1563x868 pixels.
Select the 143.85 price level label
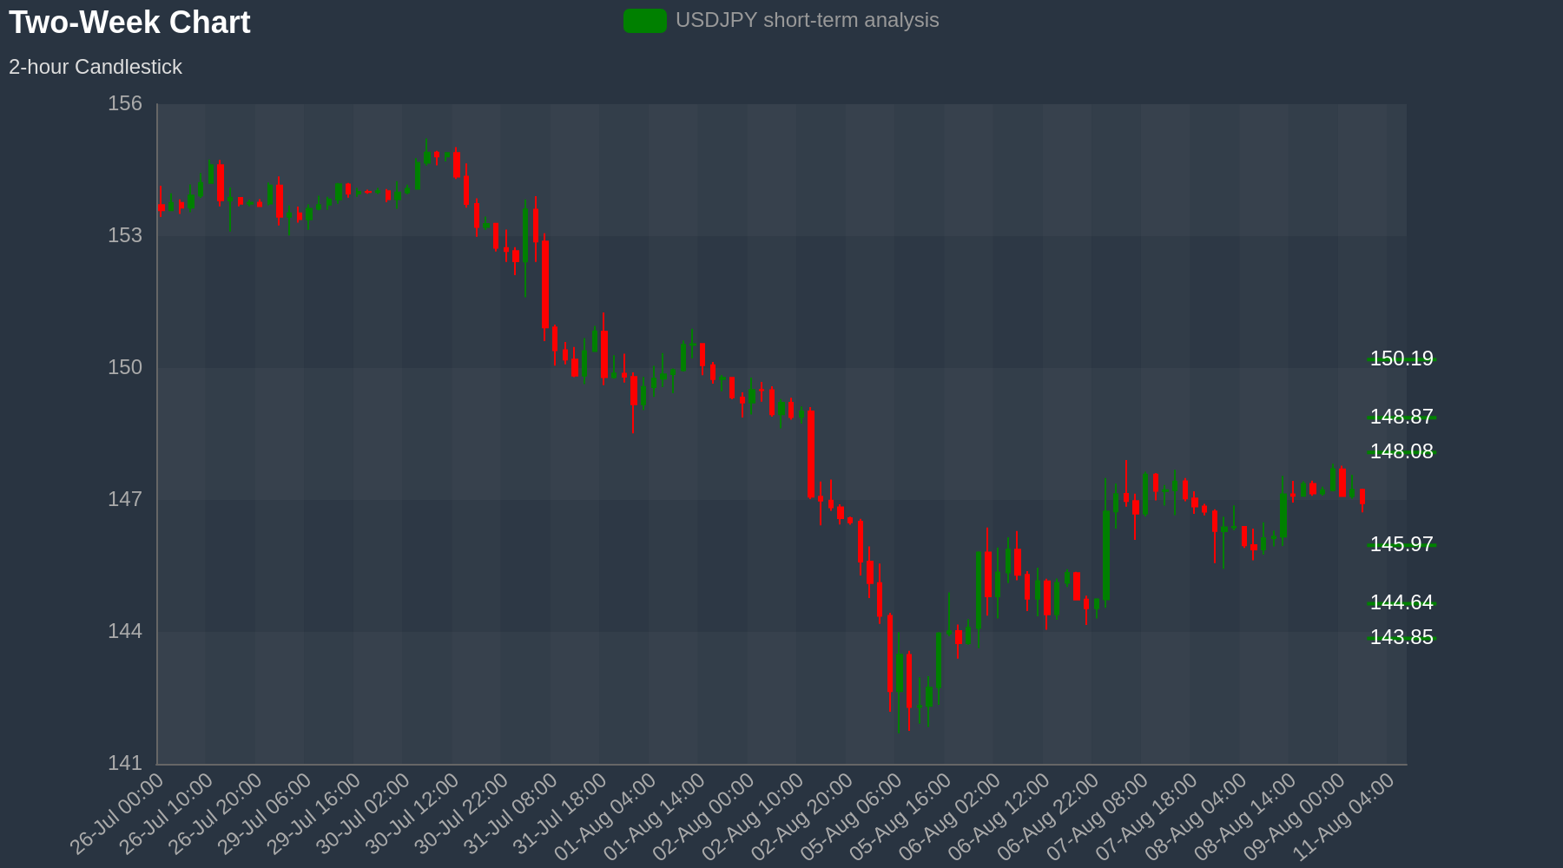pyautogui.click(x=1401, y=637)
